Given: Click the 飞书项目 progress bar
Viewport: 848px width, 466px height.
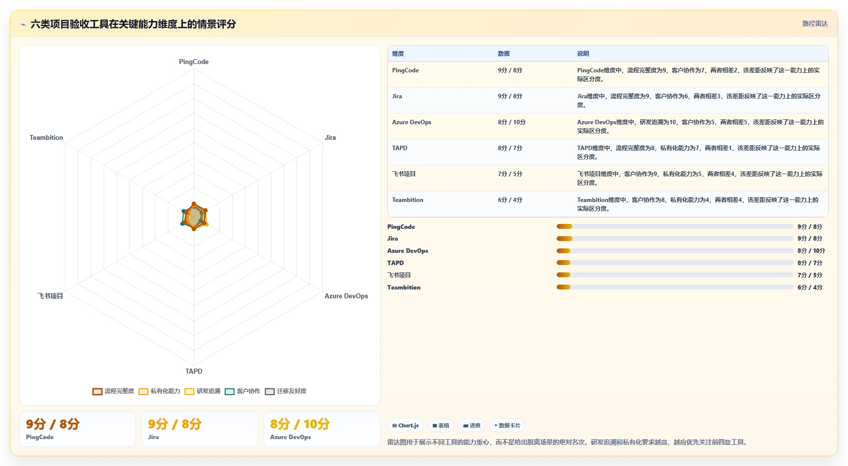Looking at the screenshot, I should pos(675,275).
